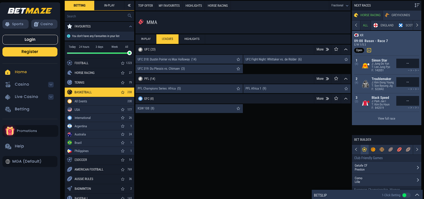Set time range to 24 hours
This screenshot has width=424, height=199.
tap(84, 47)
